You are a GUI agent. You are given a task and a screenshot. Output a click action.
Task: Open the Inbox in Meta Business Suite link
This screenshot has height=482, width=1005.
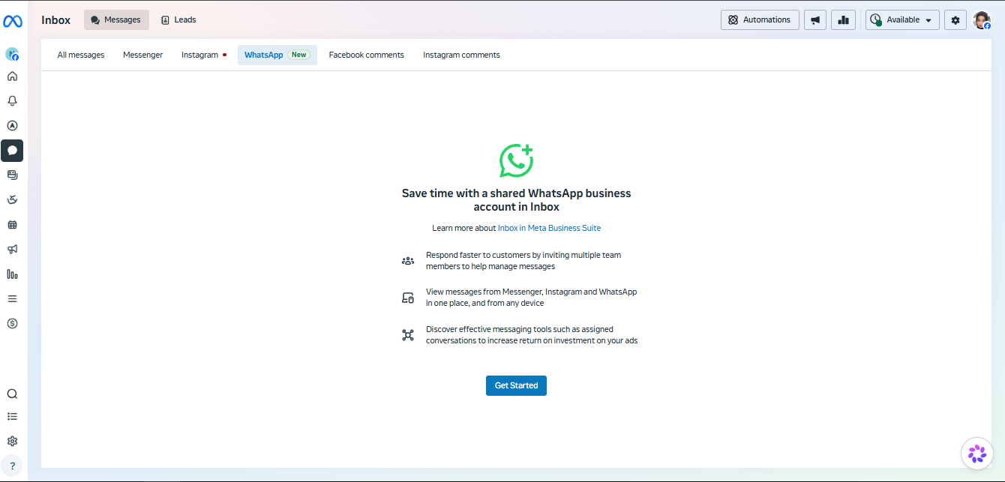click(x=549, y=228)
